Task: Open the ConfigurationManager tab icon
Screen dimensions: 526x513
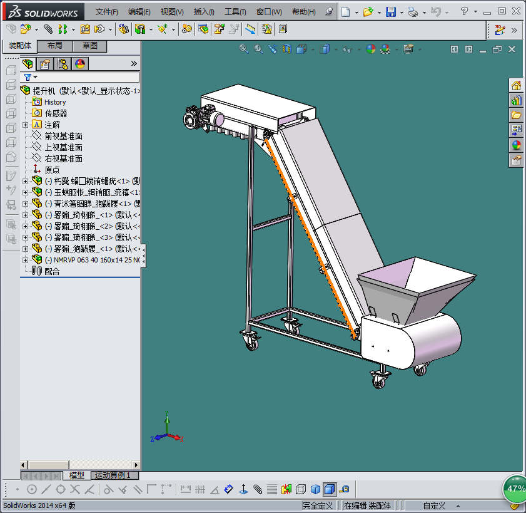Action: (63, 64)
